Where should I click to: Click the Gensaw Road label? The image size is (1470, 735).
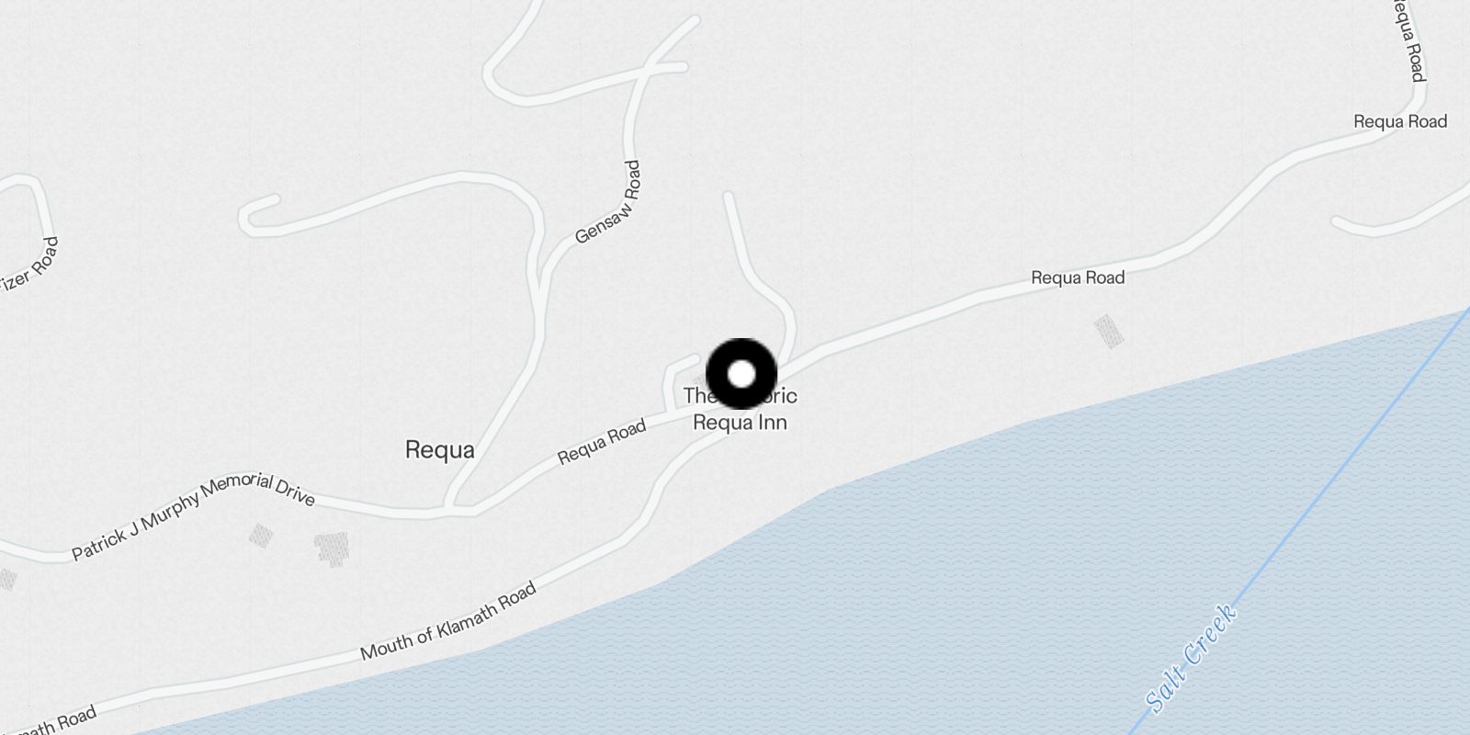(607, 202)
